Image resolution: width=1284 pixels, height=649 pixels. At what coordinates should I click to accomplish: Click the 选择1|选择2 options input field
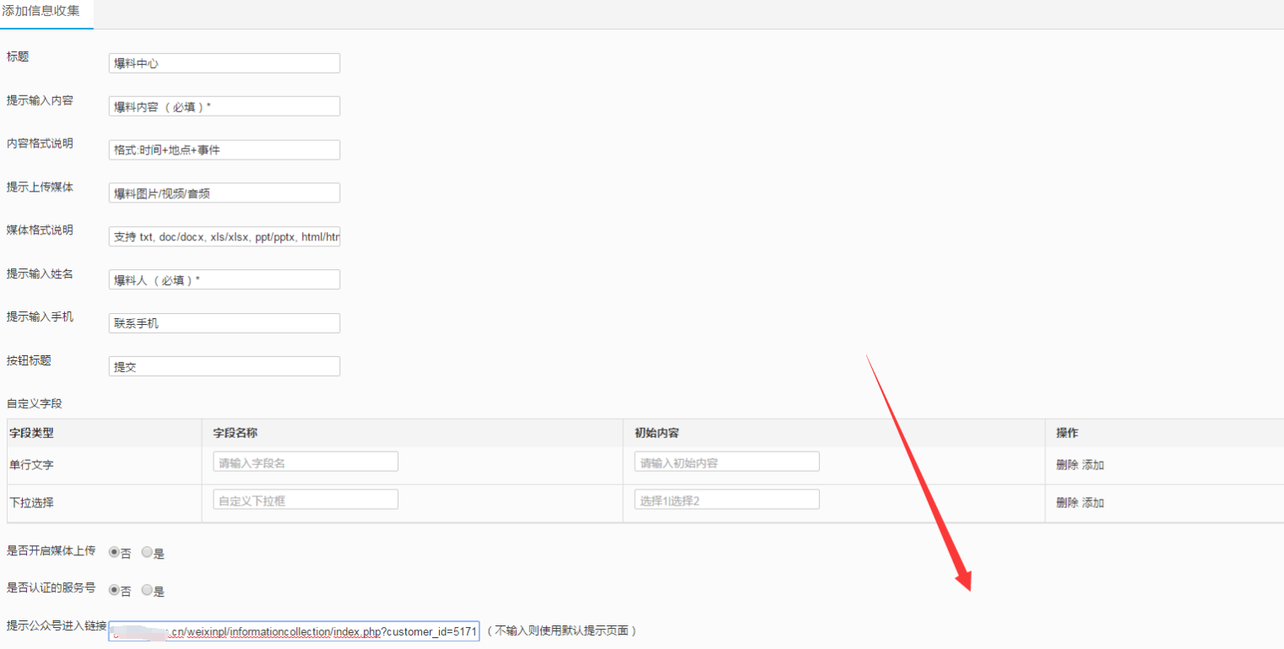click(726, 500)
